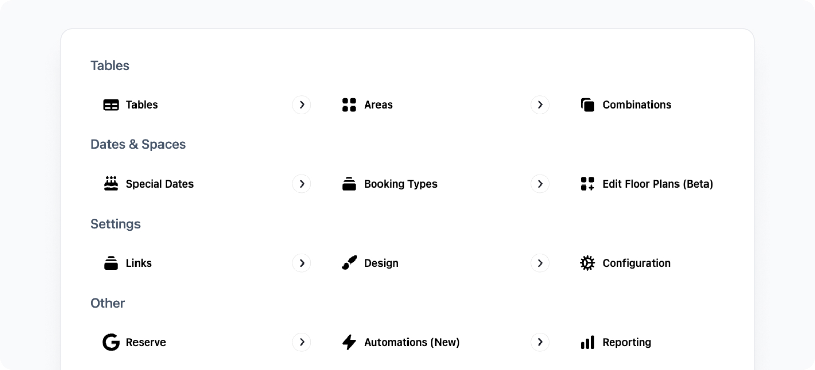Image resolution: width=815 pixels, height=370 pixels.
Task: Click the Automations lightning bolt icon
Action: (349, 342)
